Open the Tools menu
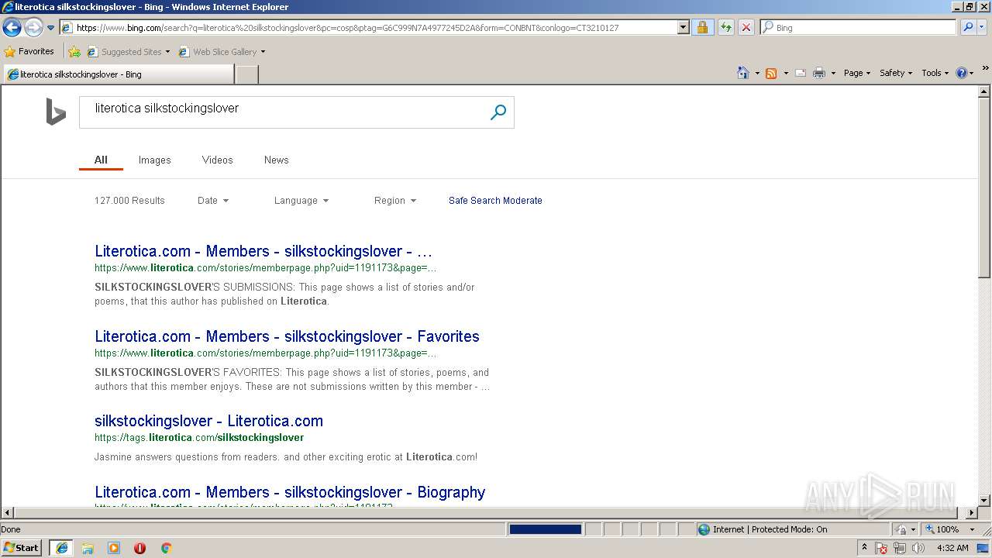This screenshot has height=558, width=992. [x=935, y=73]
